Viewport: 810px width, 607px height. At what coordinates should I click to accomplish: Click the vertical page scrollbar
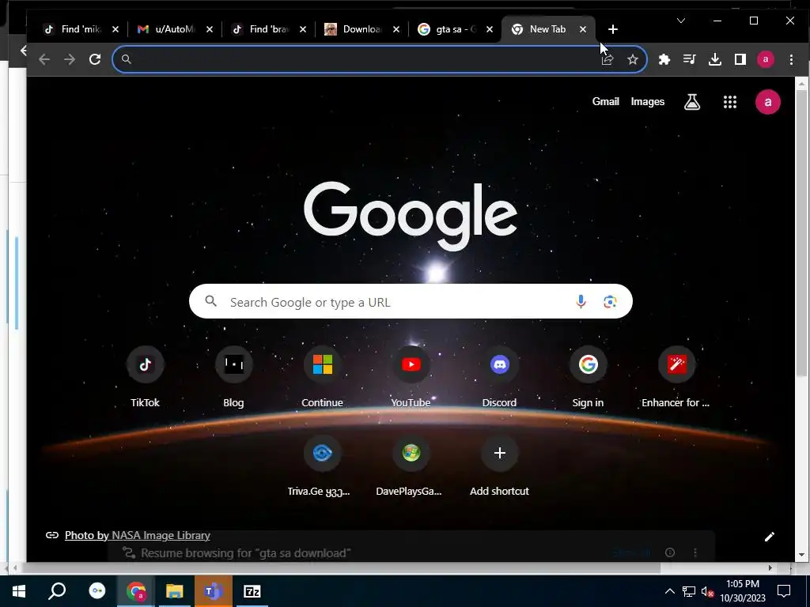[801, 233]
